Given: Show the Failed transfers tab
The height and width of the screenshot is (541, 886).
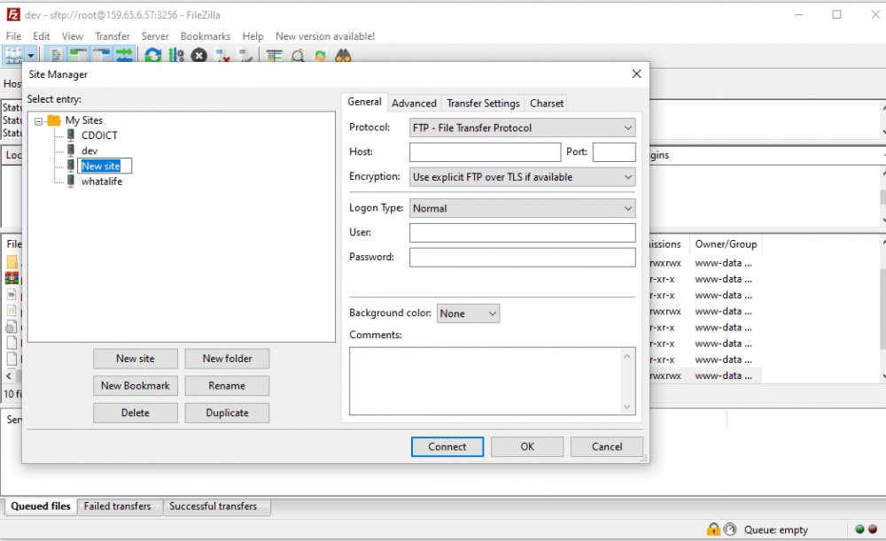Looking at the screenshot, I should point(118,506).
